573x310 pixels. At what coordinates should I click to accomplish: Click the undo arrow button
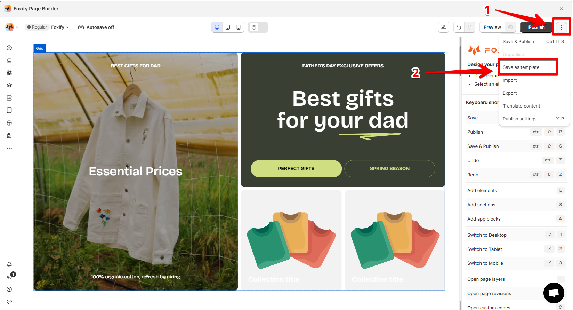[459, 27]
